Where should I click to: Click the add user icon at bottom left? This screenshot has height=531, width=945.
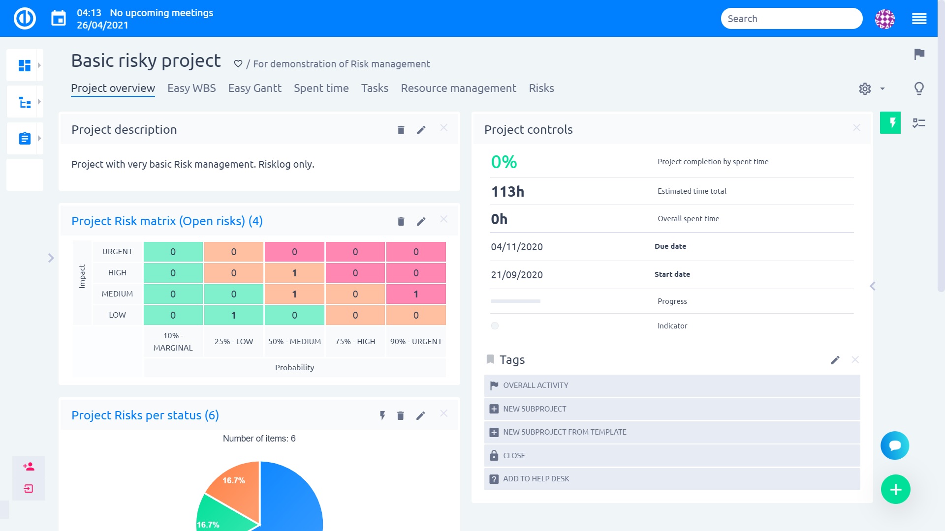(29, 467)
